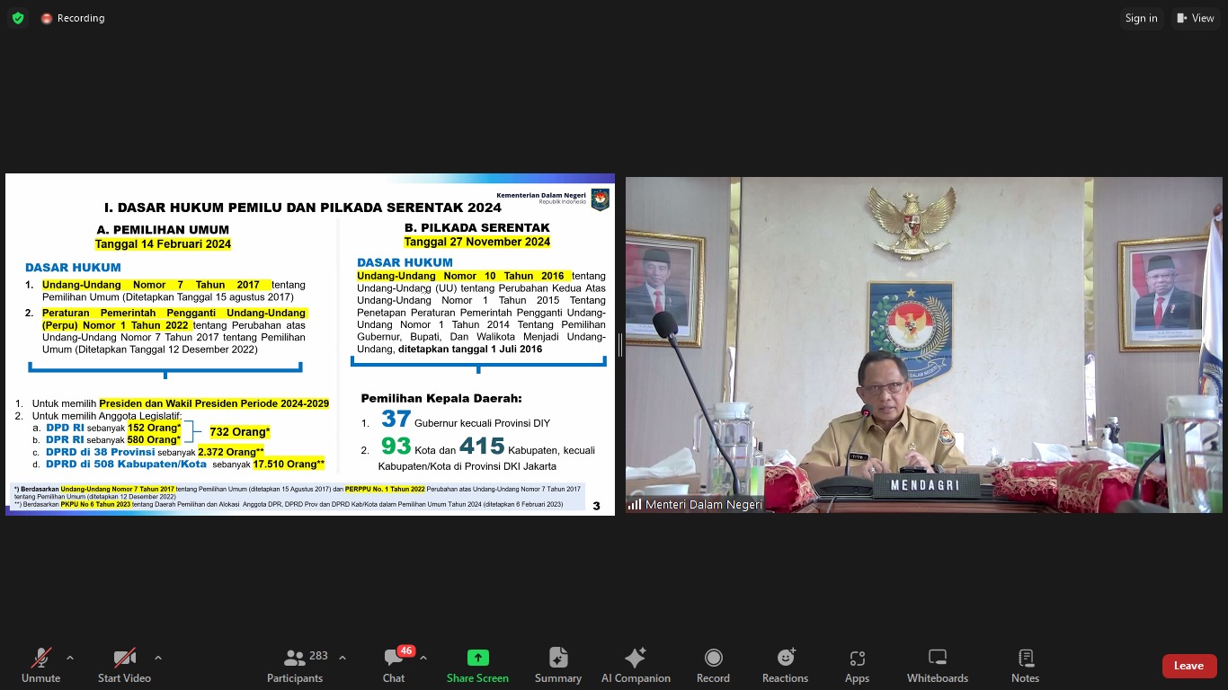The width and height of the screenshot is (1228, 690).
Task: Toggle the Record button
Action: [713, 665]
